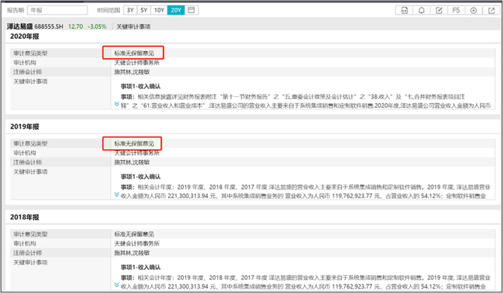The height and width of the screenshot is (293, 503).
Task: Expand the 2018年报 key audit matter text
Action: pyautogui.click(x=116, y=284)
